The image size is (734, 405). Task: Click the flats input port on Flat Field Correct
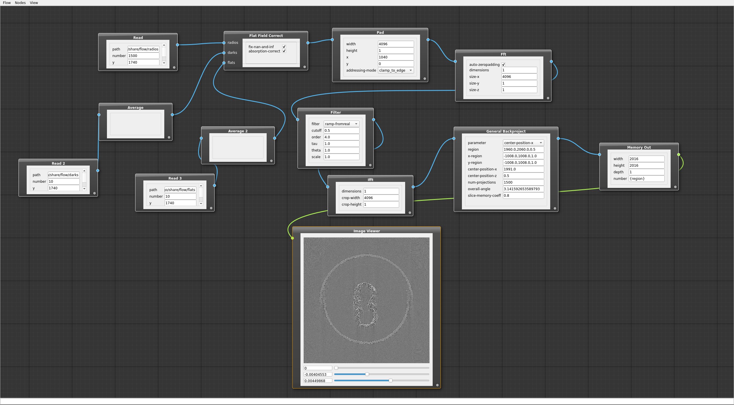click(x=224, y=63)
